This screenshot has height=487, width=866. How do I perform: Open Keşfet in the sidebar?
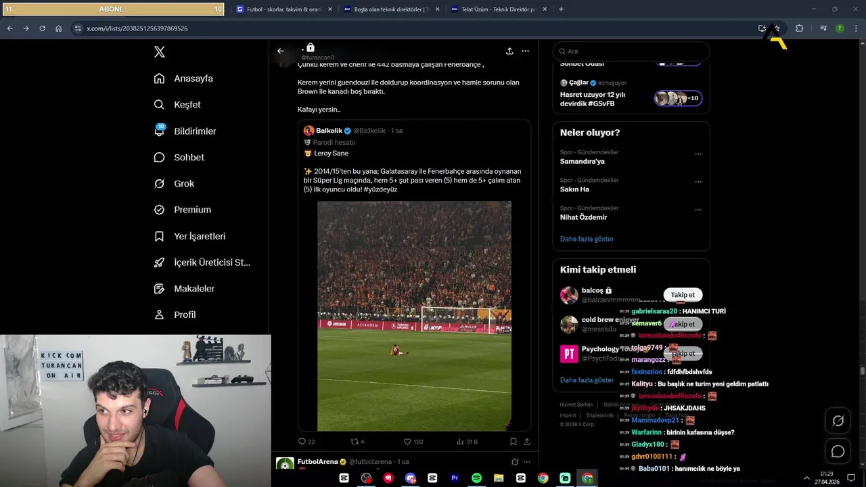177,105
